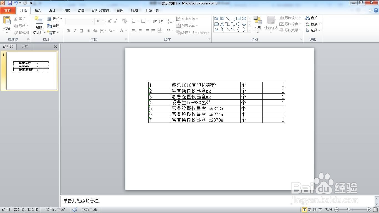Open the File (文件) tab
Image resolution: width=379 pixels, height=213 pixels.
pos(8,10)
